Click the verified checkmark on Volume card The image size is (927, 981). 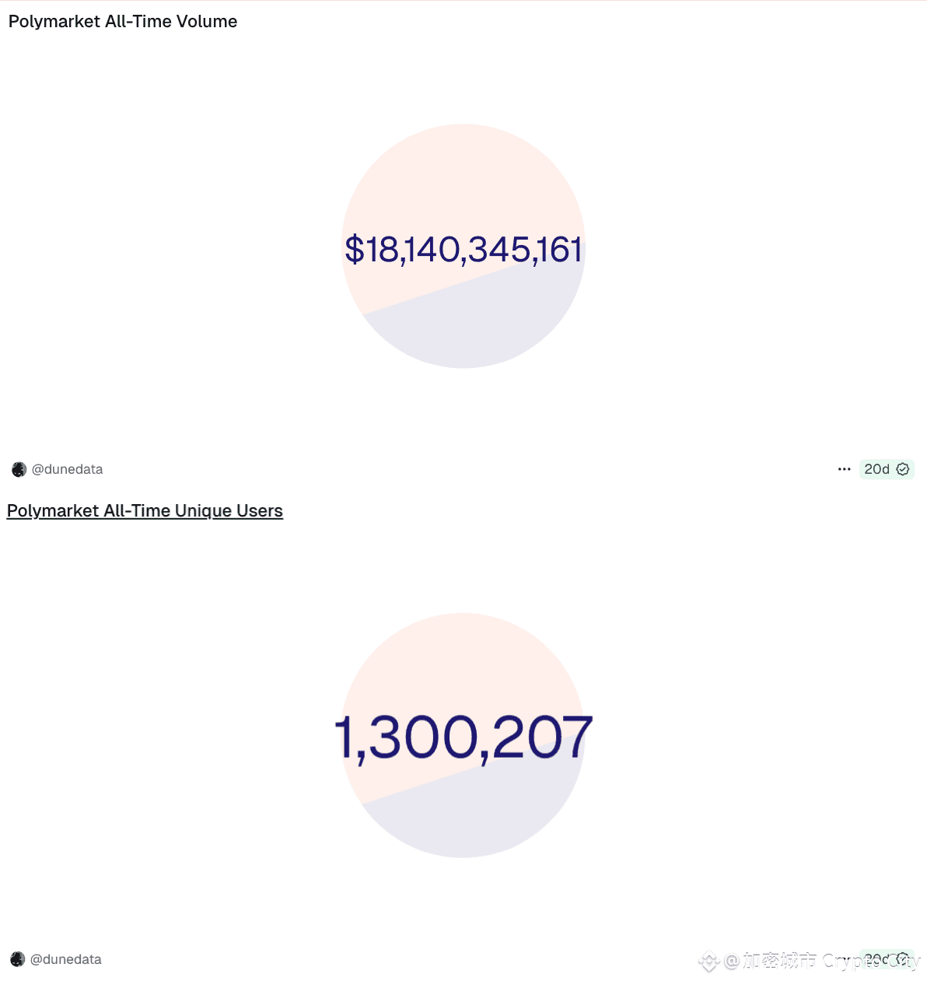903,469
